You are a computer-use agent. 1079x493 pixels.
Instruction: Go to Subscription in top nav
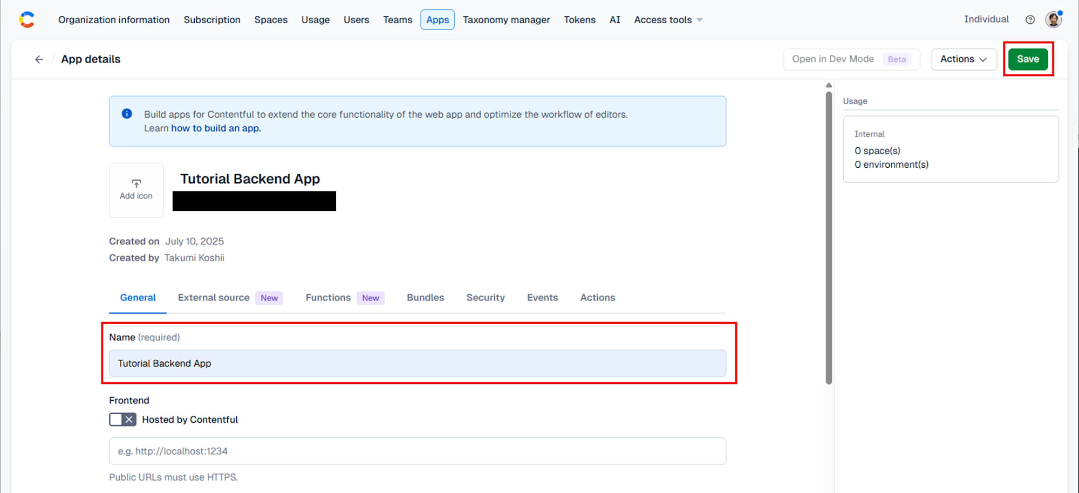coord(212,20)
